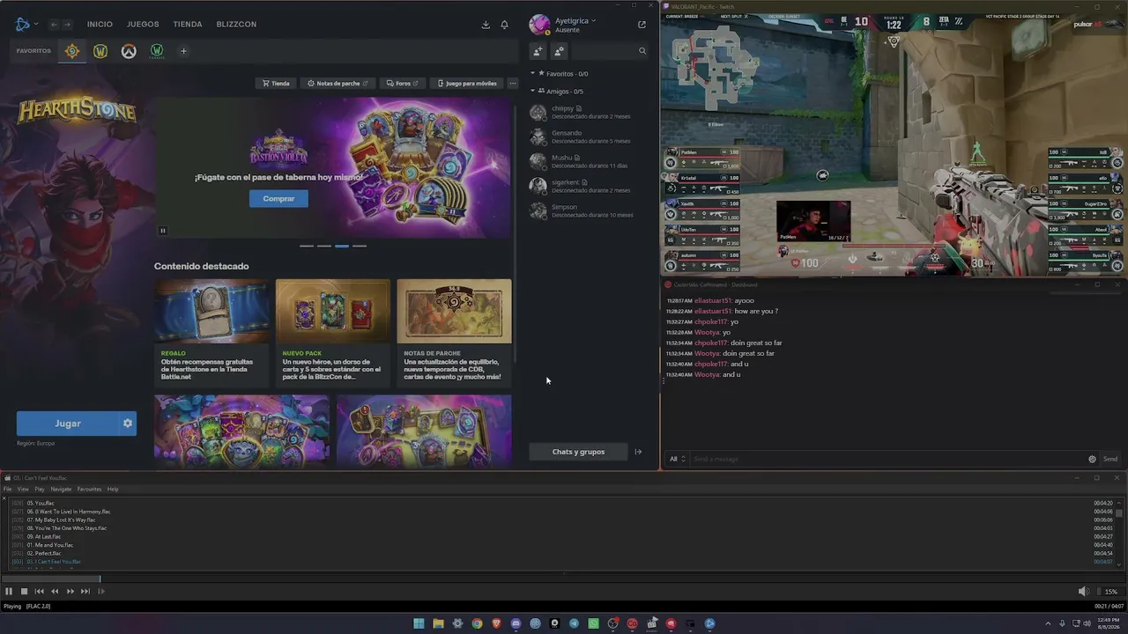Close the music player playlist panel

[x=4, y=498]
